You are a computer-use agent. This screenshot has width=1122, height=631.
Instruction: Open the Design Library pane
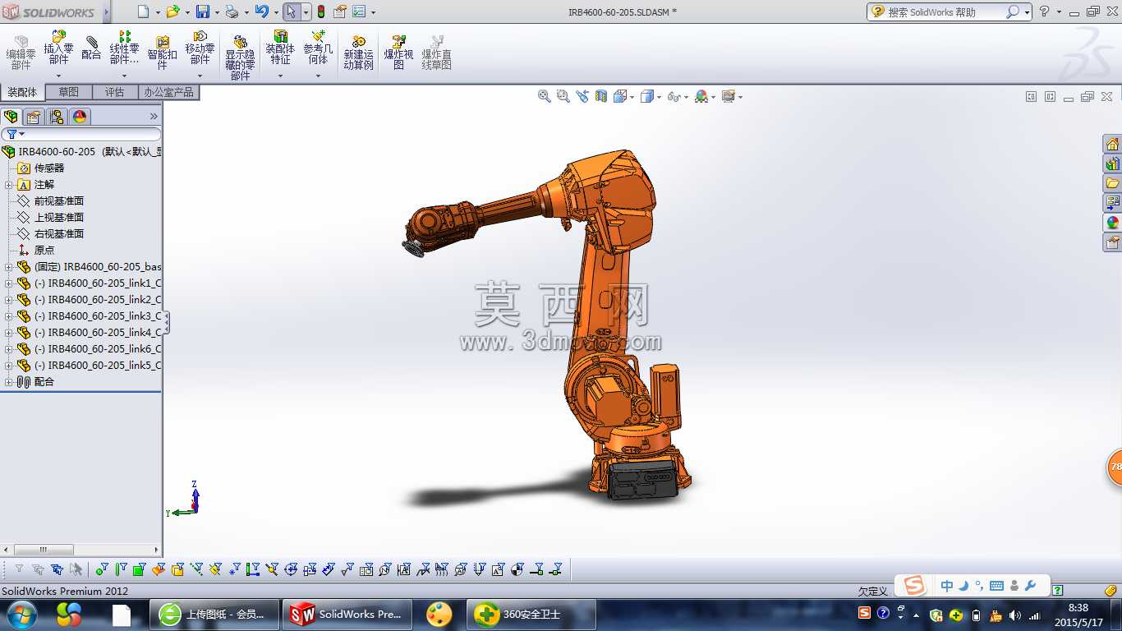(x=1112, y=164)
